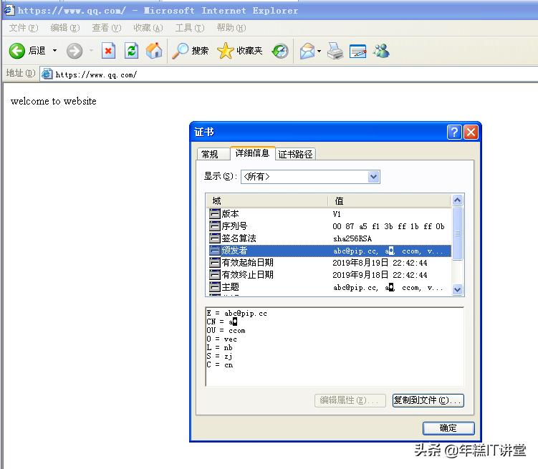538x469 pixels.
Task: Click the 值 column header
Action: 390,201
